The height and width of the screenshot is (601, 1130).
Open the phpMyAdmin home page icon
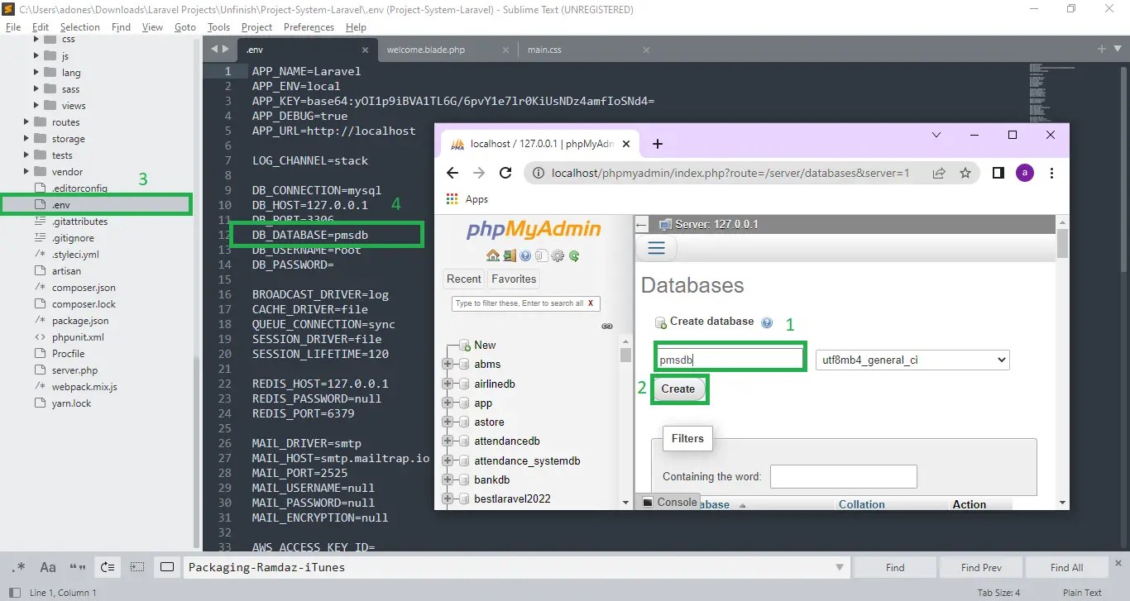pyautogui.click(x=493, y=255)
